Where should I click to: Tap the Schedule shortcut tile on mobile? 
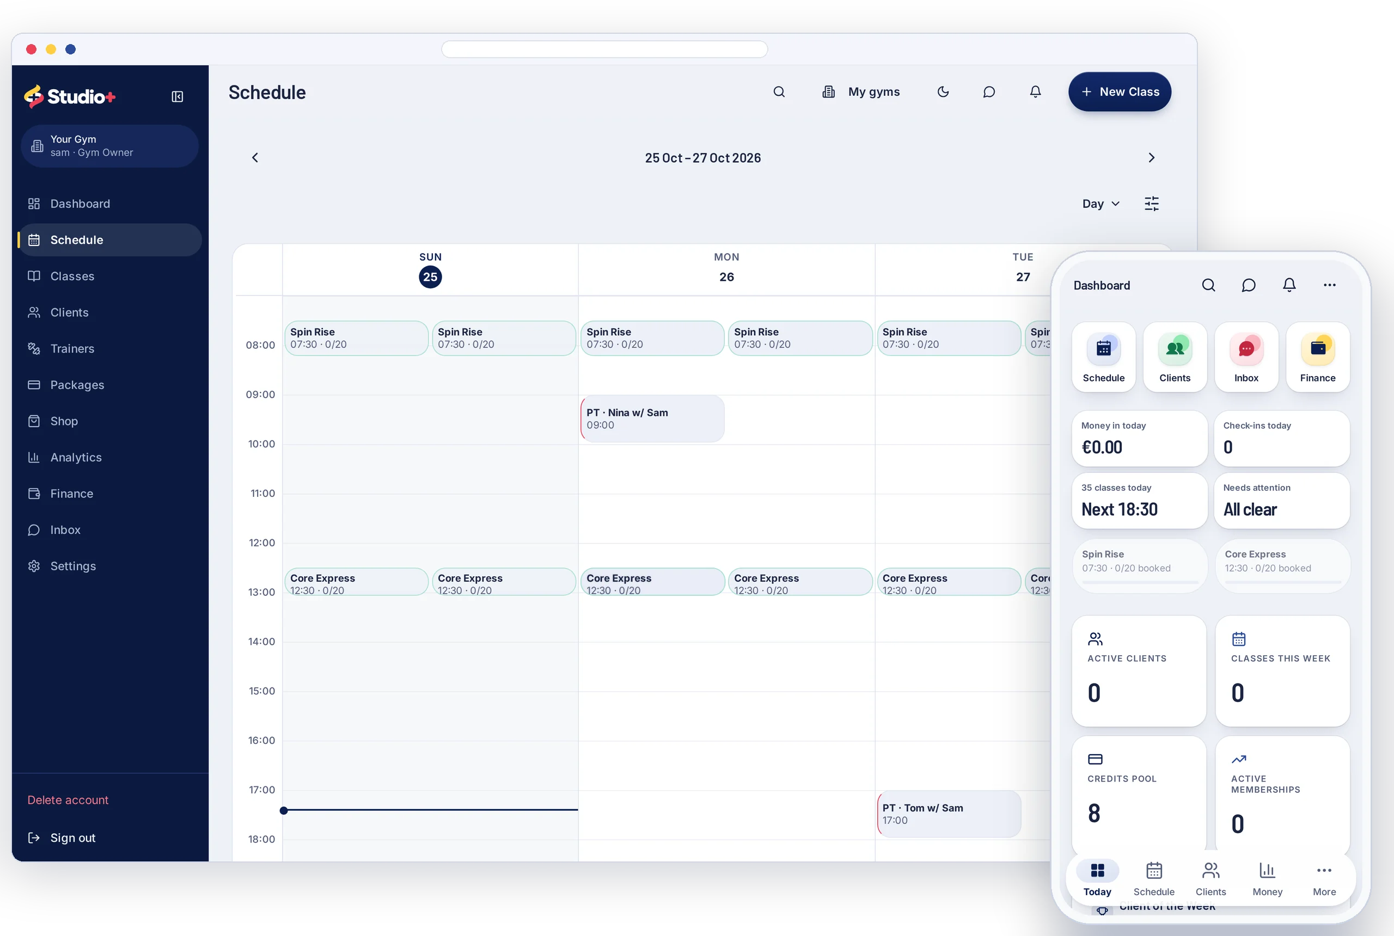tap(1104, 358)
